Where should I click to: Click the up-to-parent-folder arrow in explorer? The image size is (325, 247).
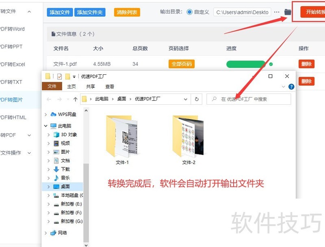(x=75, y=99)
